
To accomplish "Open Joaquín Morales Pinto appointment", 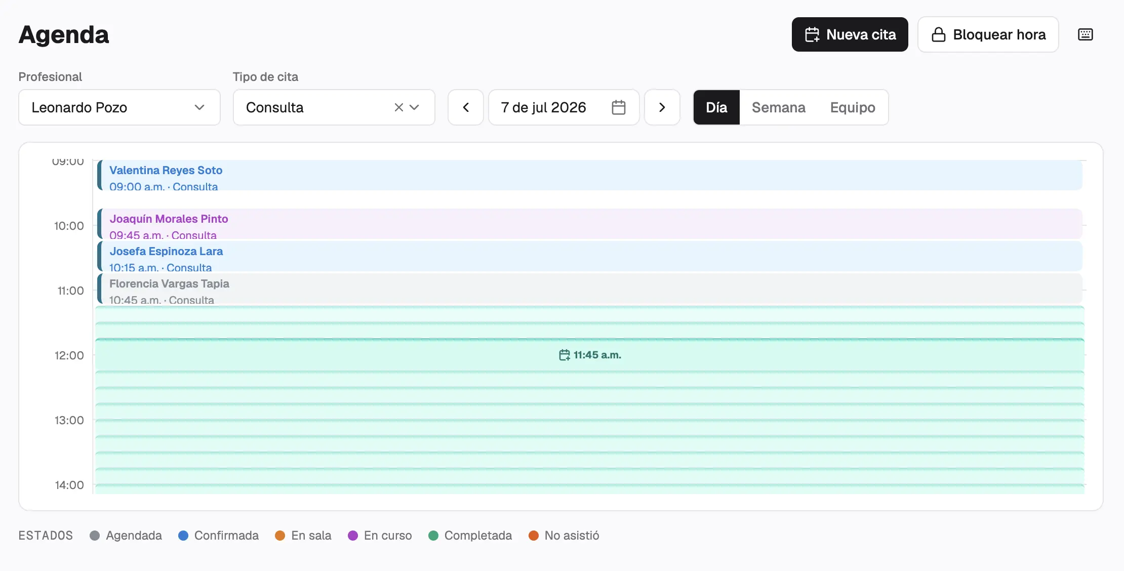I will click(x=589, y=224).
